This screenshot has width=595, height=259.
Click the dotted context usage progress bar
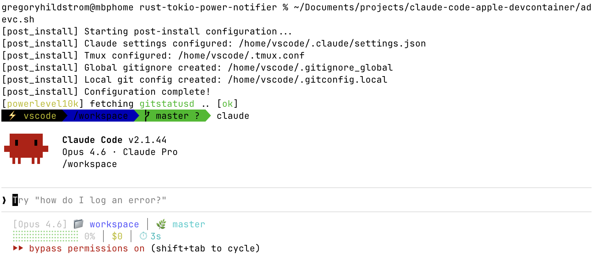tap(46, 236)
